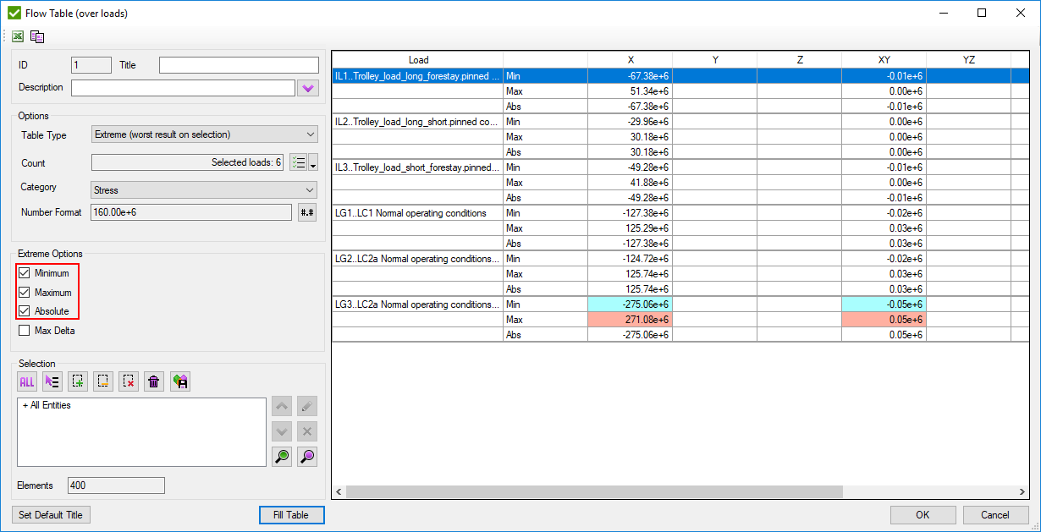Uncheck the Minimum extreme option
Image resolution: width=1041 pixels, height=532 pixels.
pyautogui.click(x=24, y=273)
